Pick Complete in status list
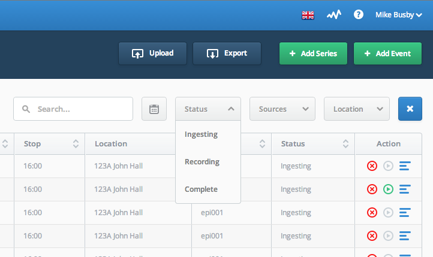 point(201,189)
